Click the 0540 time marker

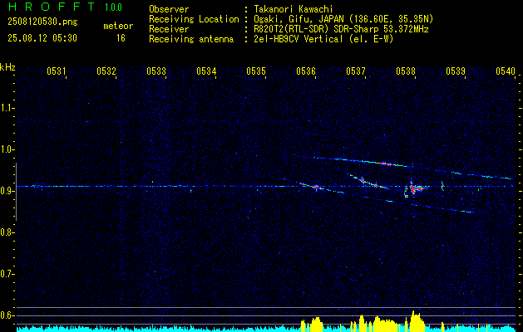tap(506, 71)
